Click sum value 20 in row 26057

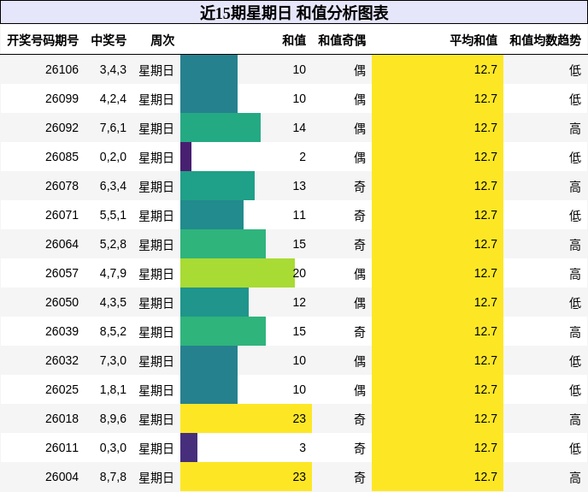[299, 274]
